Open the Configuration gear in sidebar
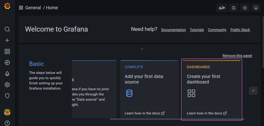 7,85
